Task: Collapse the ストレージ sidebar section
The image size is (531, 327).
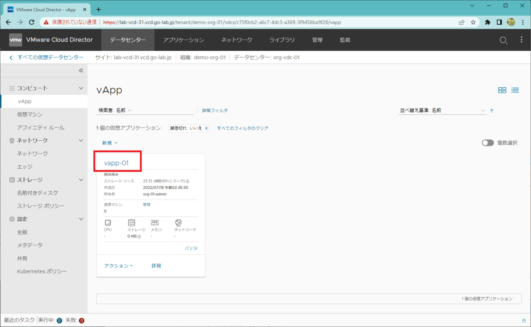Action: (81, 180)
